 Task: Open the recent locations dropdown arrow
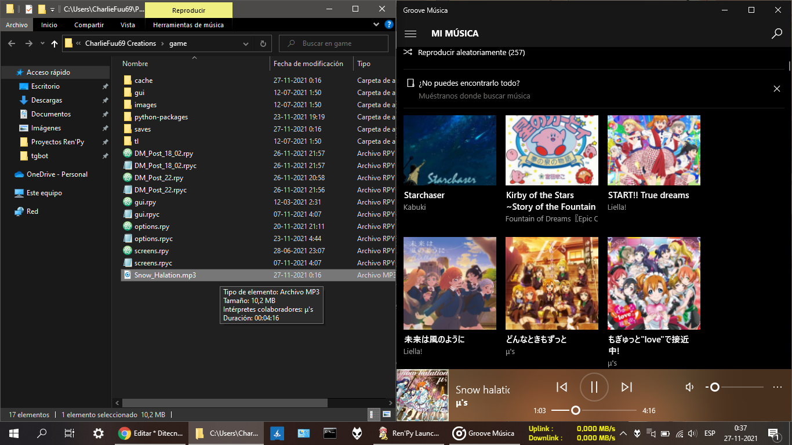(42, 43)
